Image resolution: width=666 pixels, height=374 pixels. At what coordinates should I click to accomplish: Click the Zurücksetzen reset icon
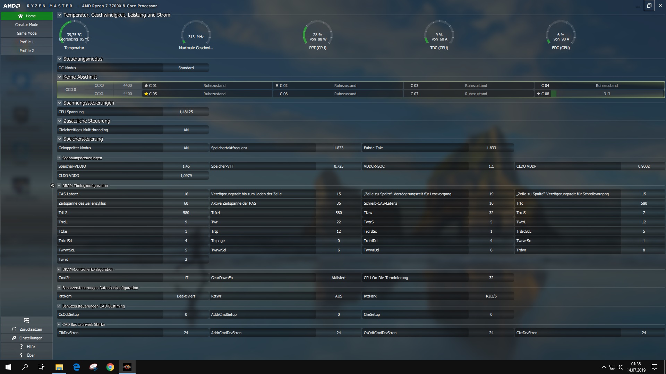coord(14,329)
